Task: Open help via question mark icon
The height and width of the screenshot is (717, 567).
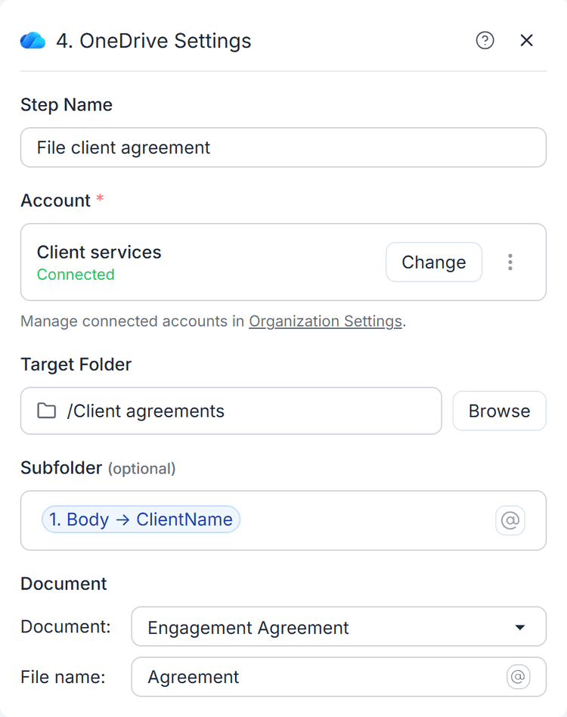Action: pos(485,40)
